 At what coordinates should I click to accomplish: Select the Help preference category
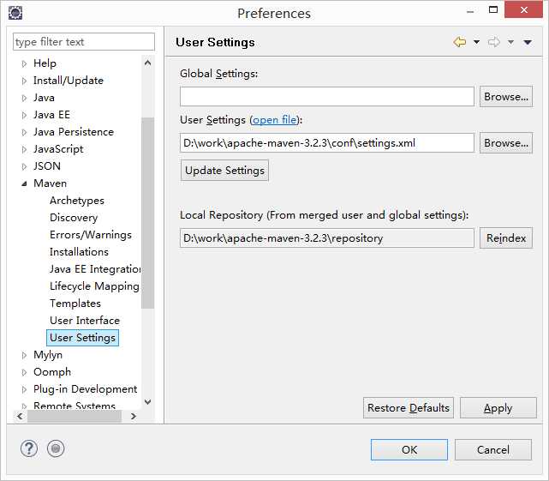point(45,63)
